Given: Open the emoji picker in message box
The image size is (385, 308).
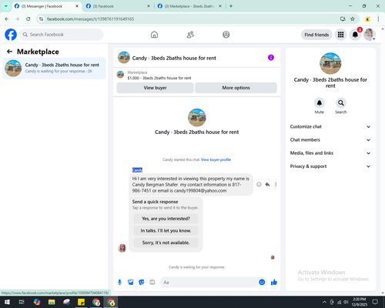Looking at the screenshot, I should (262, 282).
